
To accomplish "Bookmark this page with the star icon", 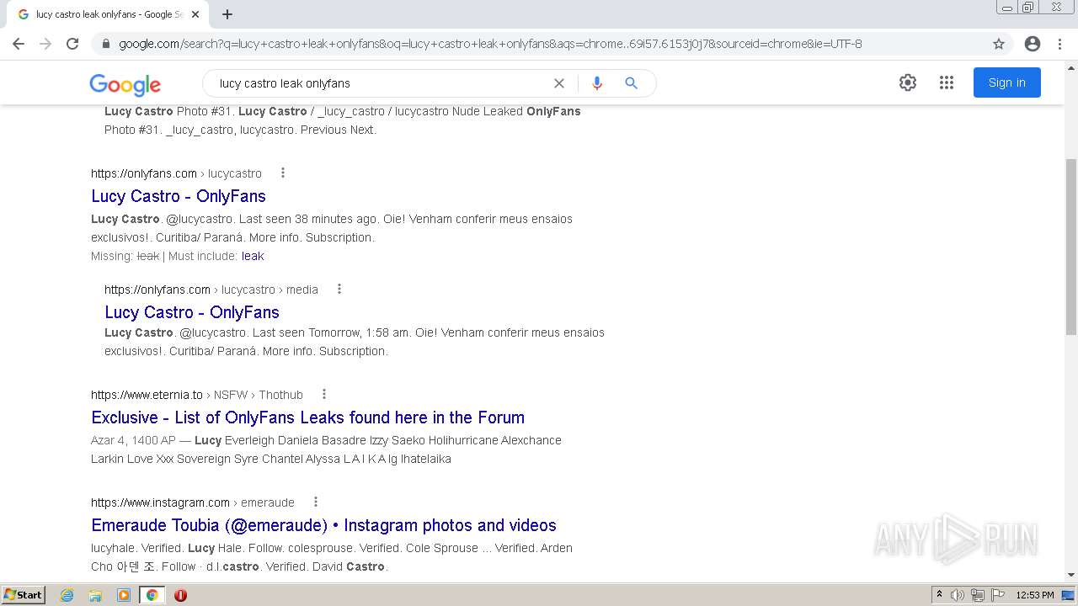I will click(x=999, y=44).
